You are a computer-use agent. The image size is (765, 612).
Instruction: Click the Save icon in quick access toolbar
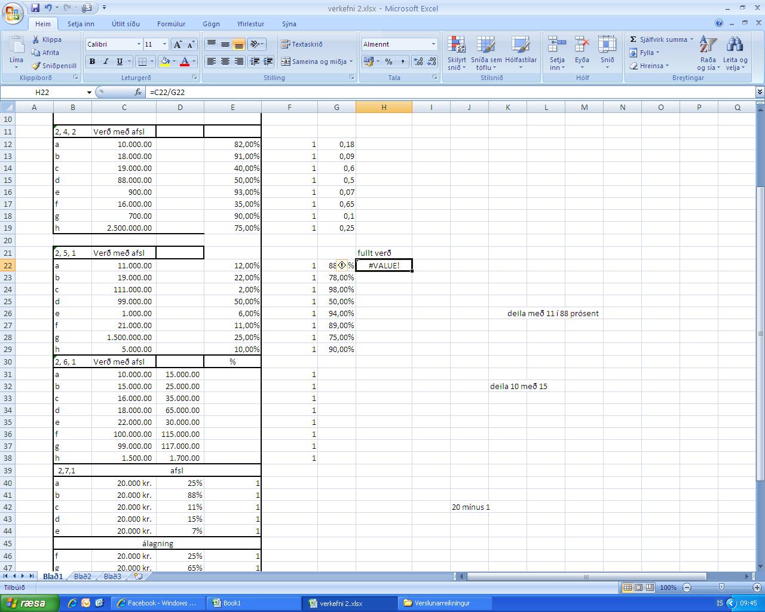point(35,8)
